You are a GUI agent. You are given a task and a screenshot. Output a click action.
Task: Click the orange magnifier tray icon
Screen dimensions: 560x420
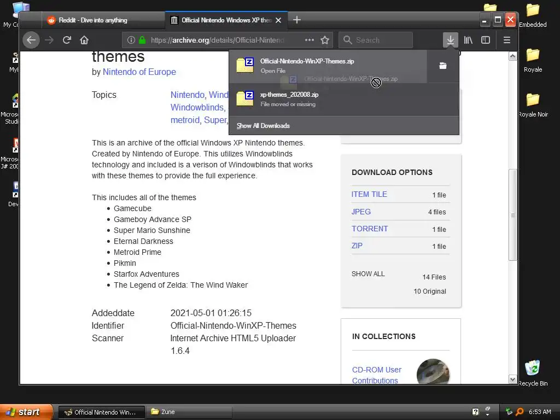pos(520,412)
